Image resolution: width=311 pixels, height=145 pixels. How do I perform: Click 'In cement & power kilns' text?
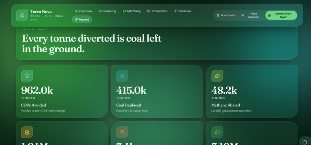pyautogui.click(x=132, y=111)
